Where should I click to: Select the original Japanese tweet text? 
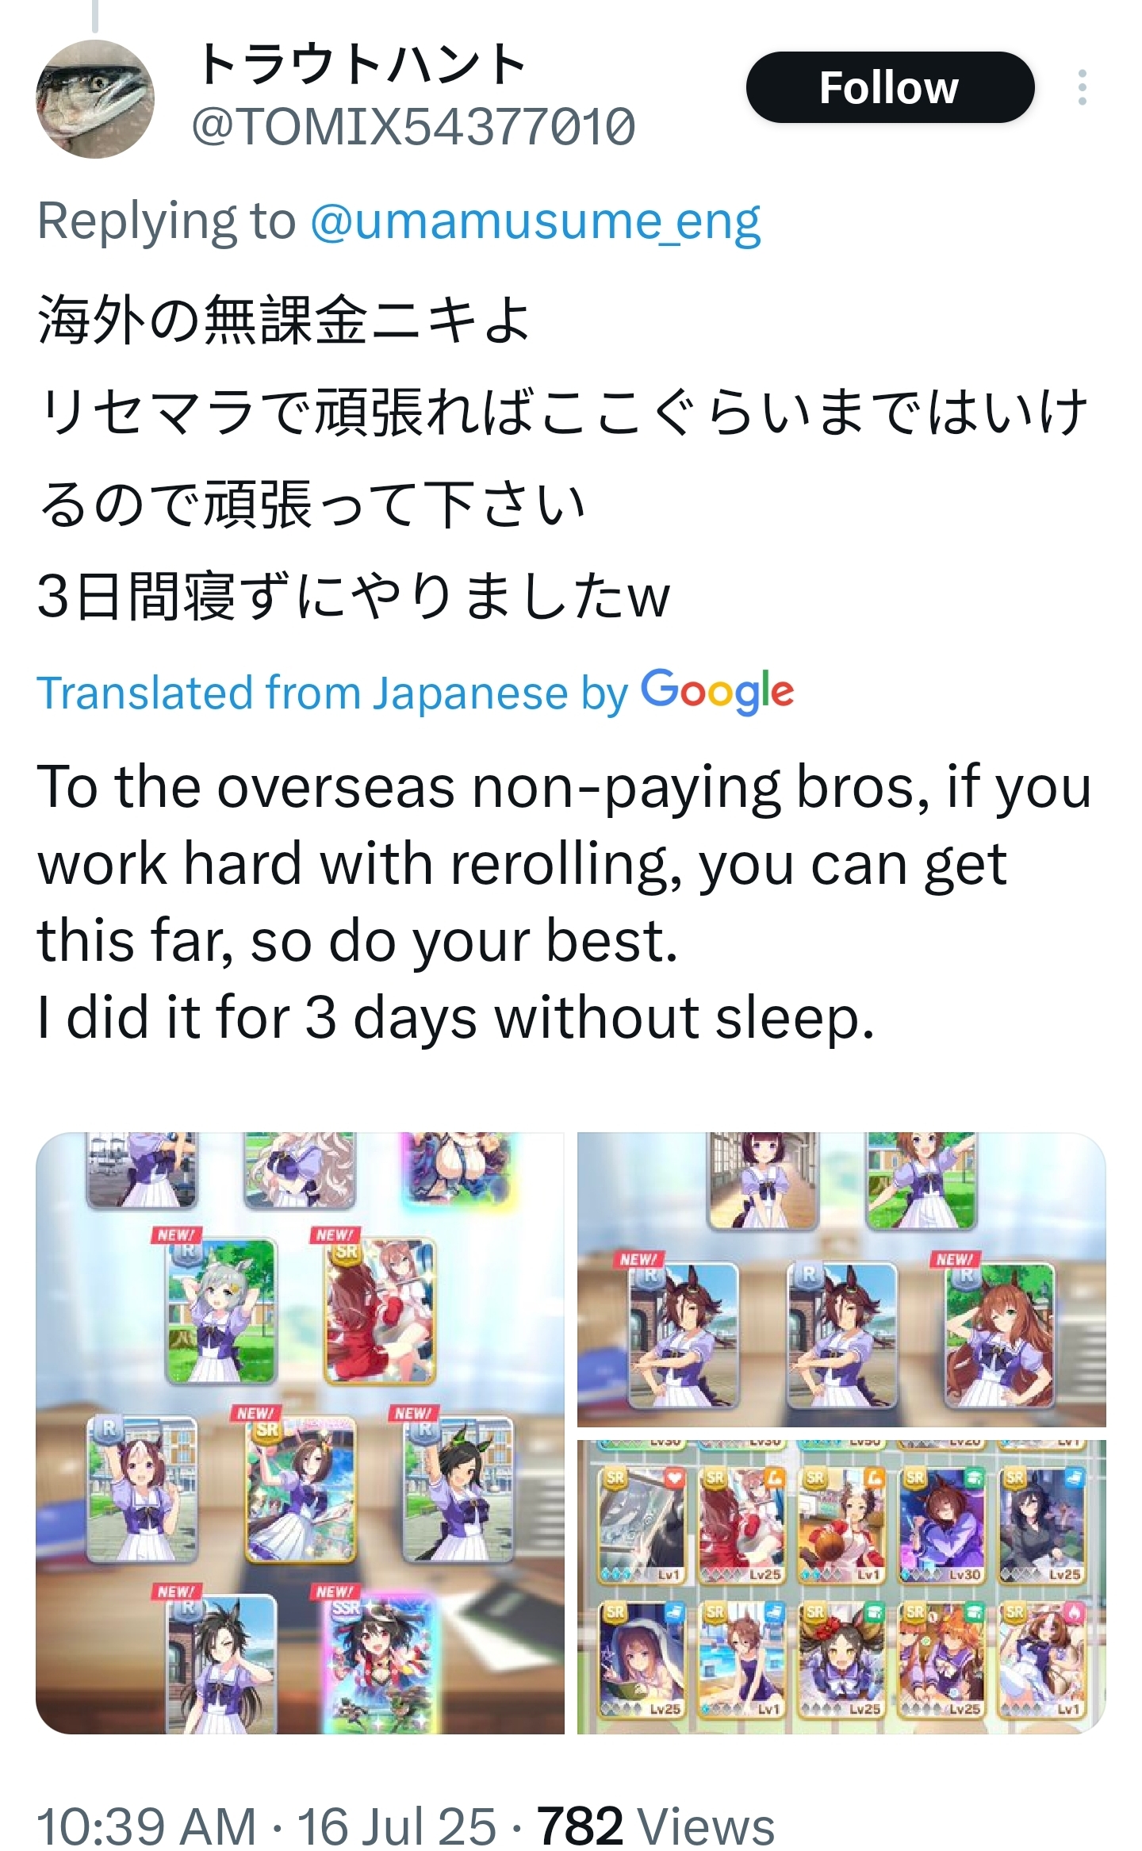pyautogui.click(x=563, y=457)
